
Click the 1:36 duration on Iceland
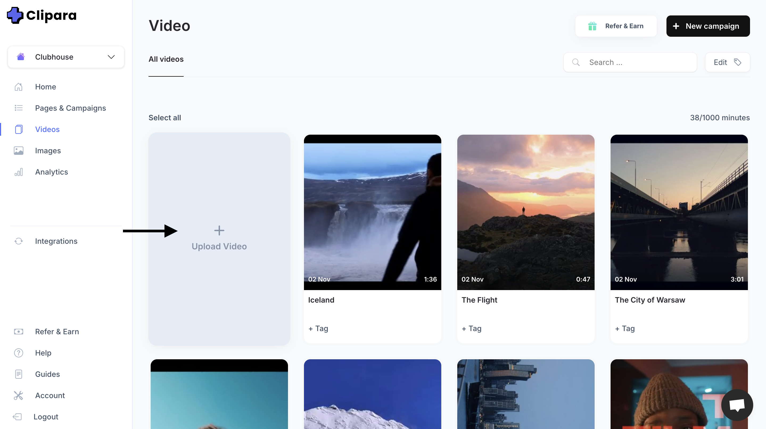coord(430,279)
